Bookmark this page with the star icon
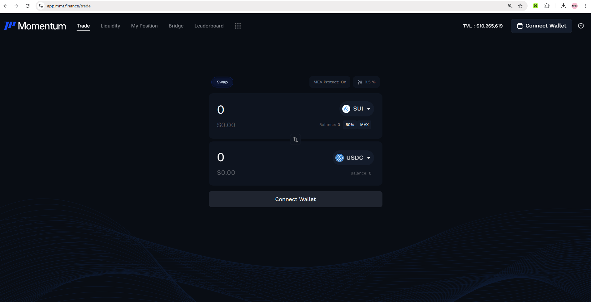The height and width of the screenshot is (302, 591). pos(520,6)
